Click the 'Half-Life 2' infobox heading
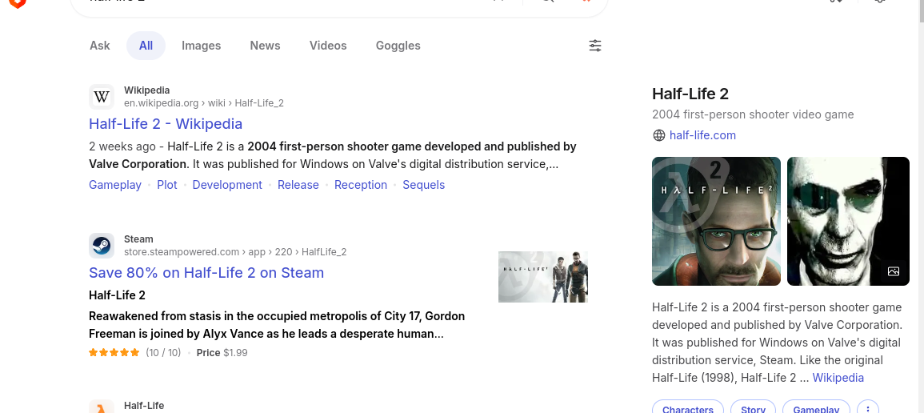This screenshot has width=924, height=413. pyautogui.click(x=690, y=94)
